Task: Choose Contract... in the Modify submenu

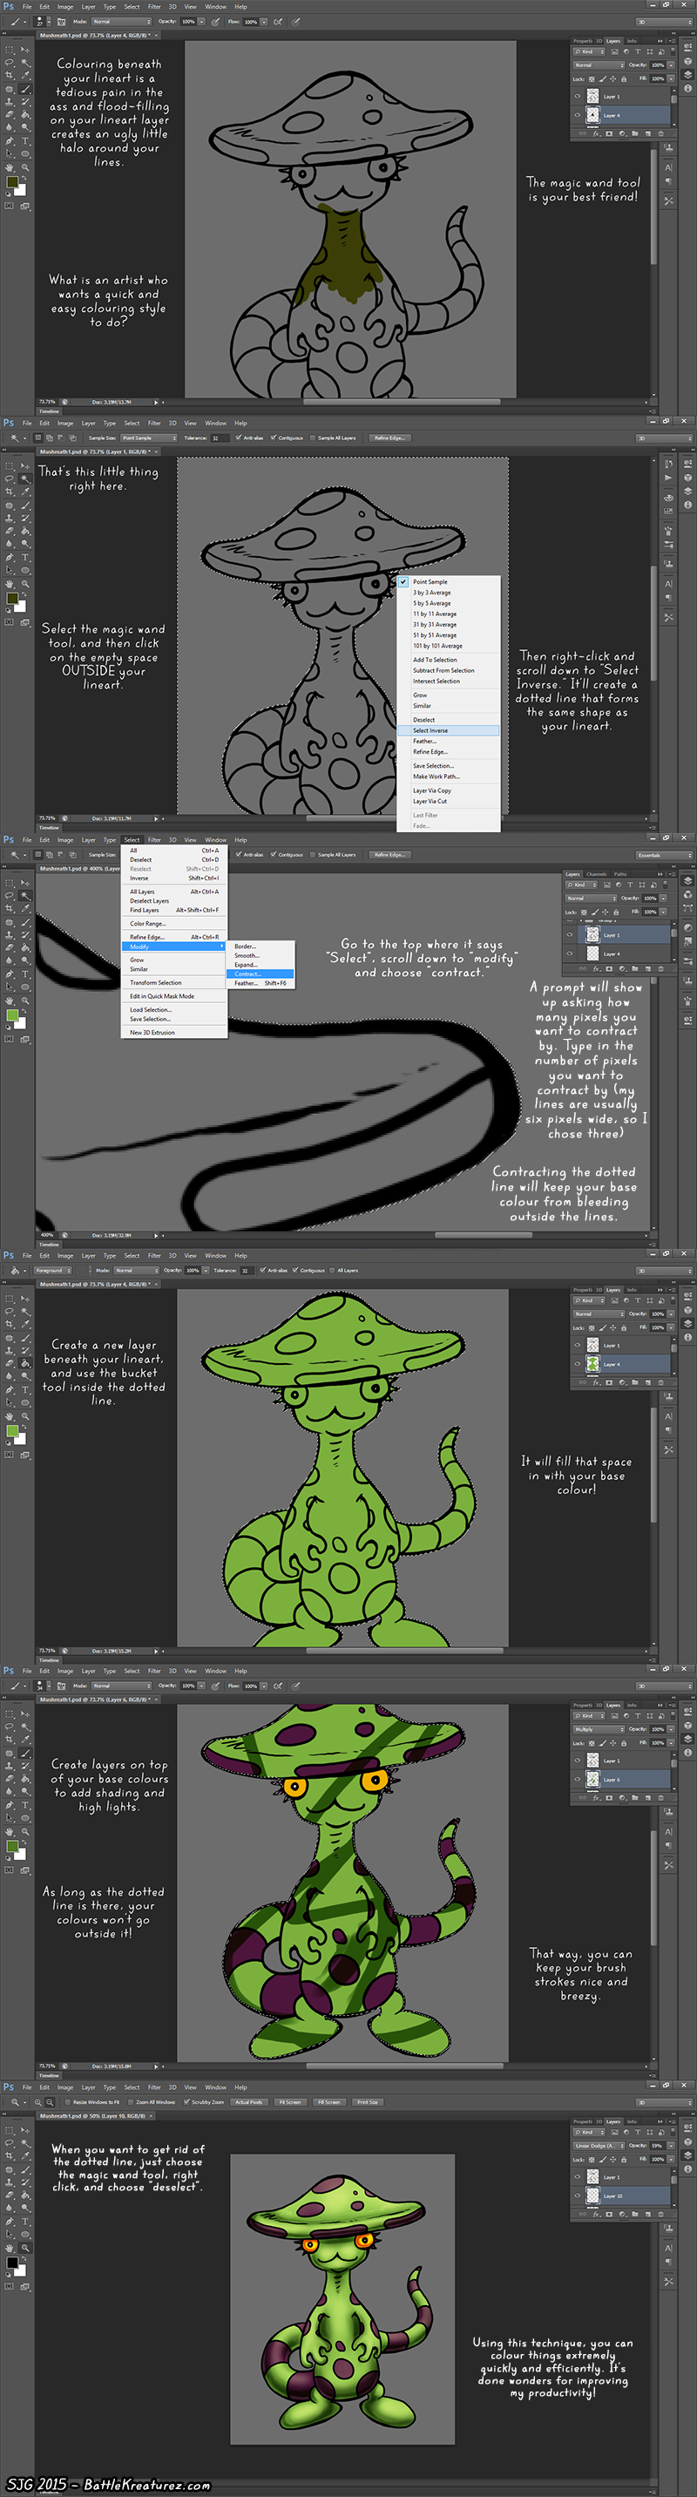Action: point(247,974)
